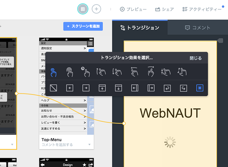
Task: Click the お問い合わせ・不具合報告 row
Action: click(63, 117)
